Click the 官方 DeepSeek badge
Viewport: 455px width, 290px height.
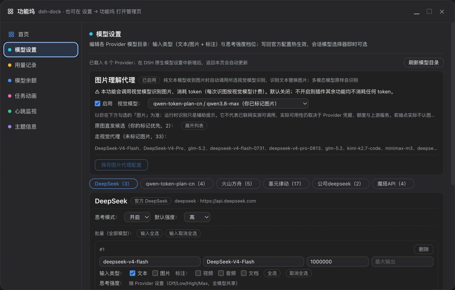[151, 201]
